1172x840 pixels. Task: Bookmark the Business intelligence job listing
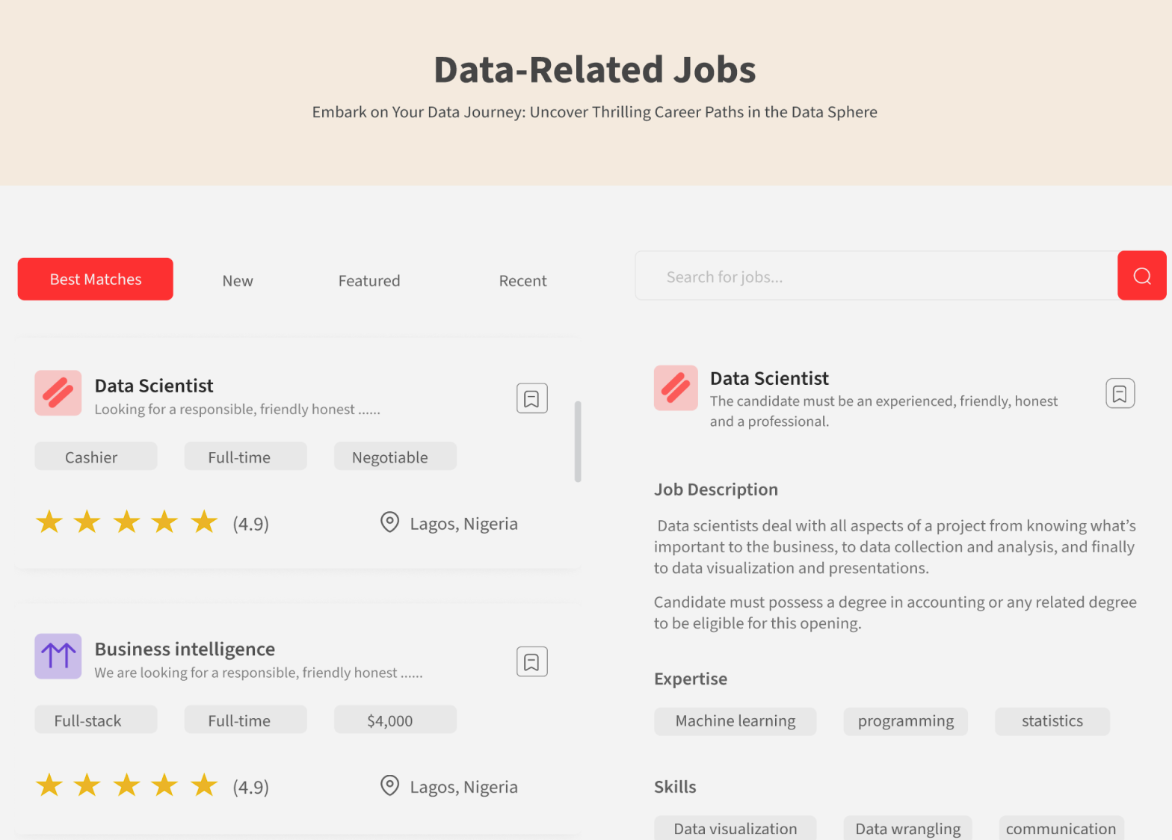tap(531, 661)
